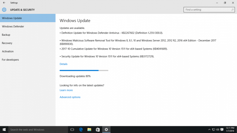Restore down the Settings window
The image size is (237, 133).
(x=225, y=3)
